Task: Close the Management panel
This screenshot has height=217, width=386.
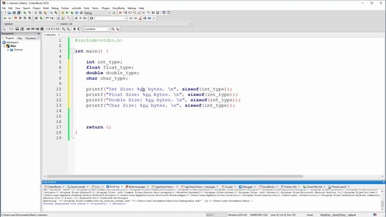Action: 39,34
